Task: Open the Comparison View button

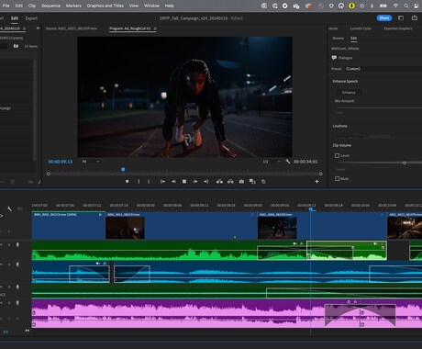Action: (x=252, y=182)
